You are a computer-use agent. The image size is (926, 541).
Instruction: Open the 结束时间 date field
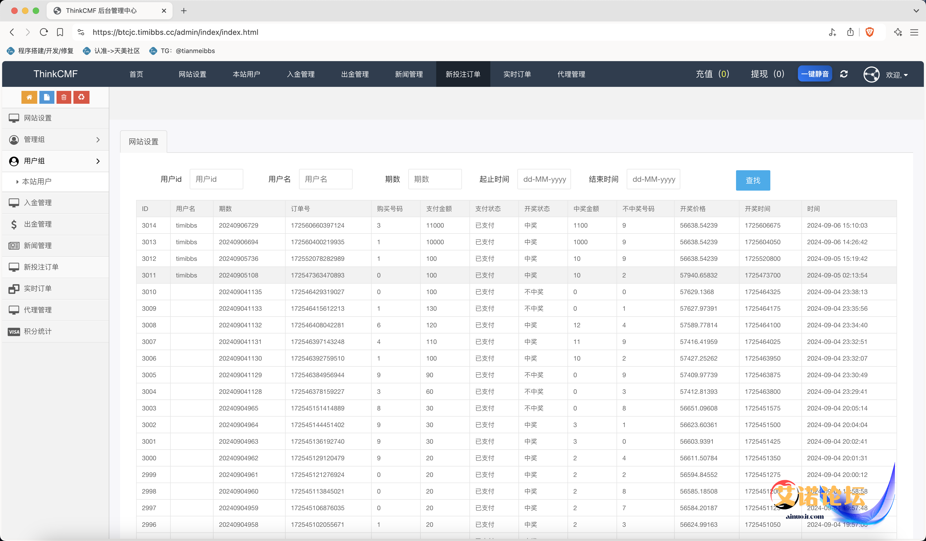653,179
